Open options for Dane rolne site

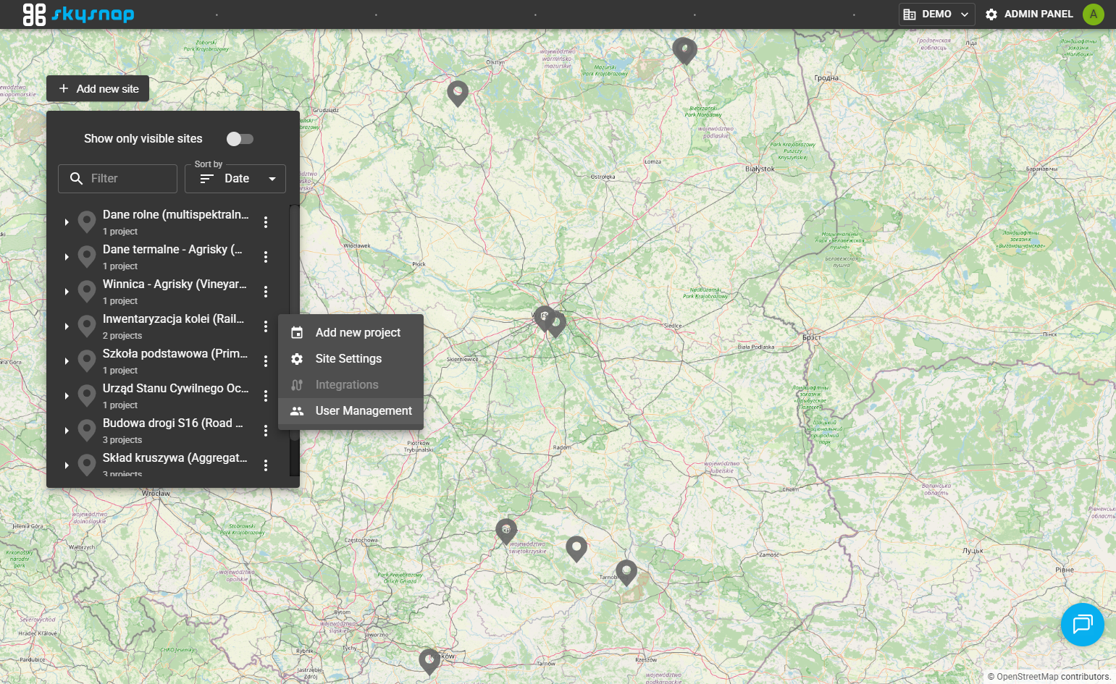click(266, 222)
